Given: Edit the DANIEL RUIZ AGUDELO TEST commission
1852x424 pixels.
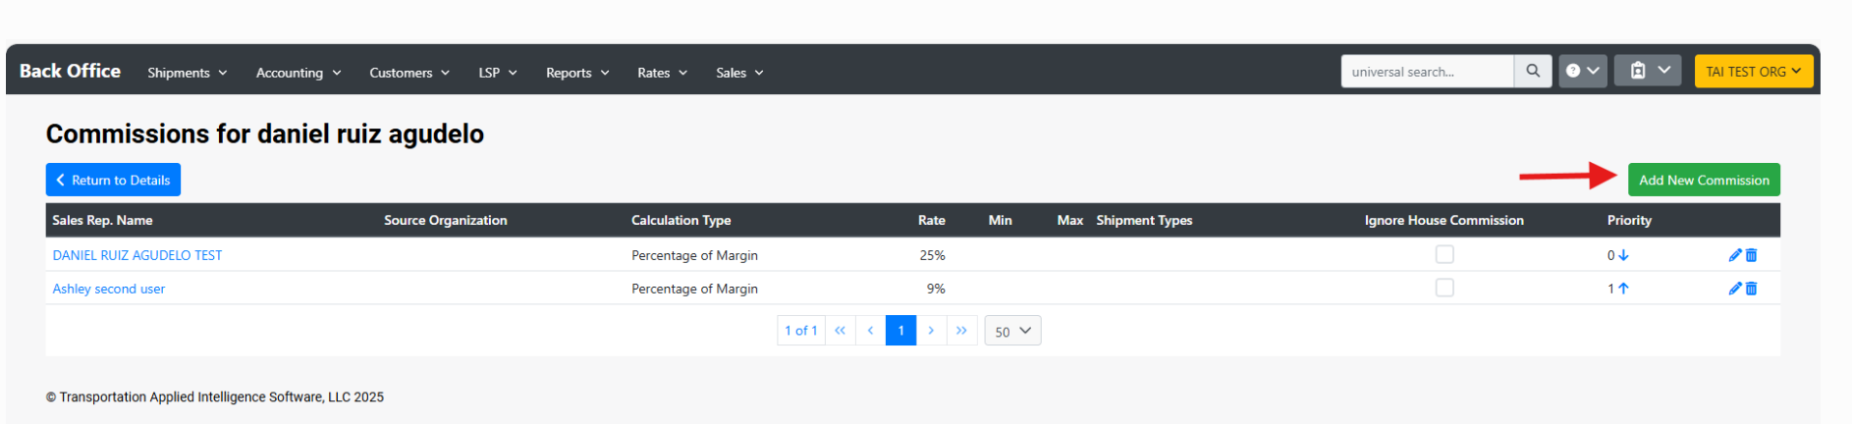Looking at the screenshot, I should pos(1734,255).
